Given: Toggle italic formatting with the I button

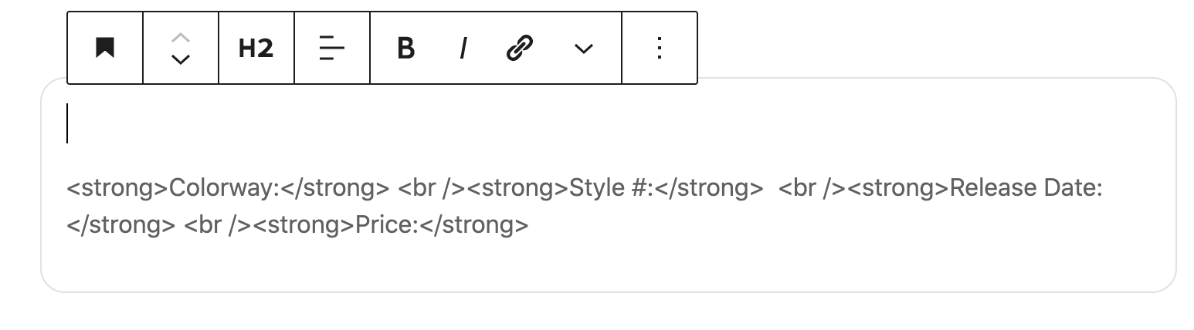Looking at the screenshot, I should [x=463, y=48].
